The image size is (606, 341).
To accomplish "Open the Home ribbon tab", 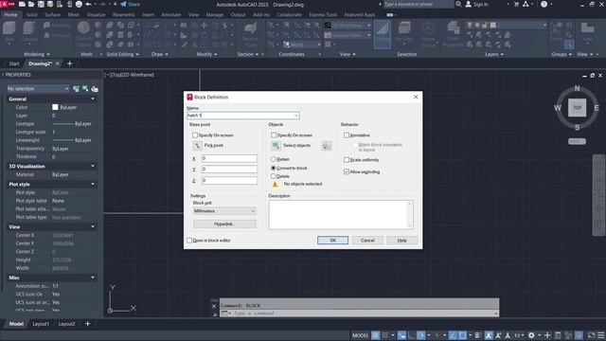I will (10, 15).
